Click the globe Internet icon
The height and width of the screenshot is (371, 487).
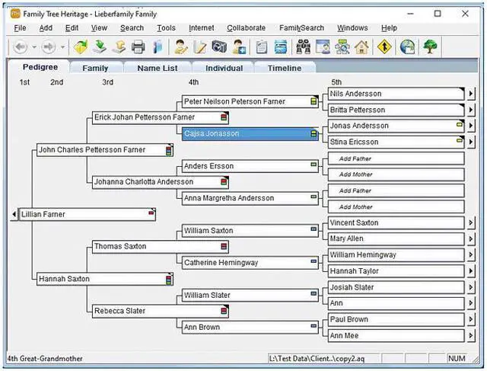point(407,47)
